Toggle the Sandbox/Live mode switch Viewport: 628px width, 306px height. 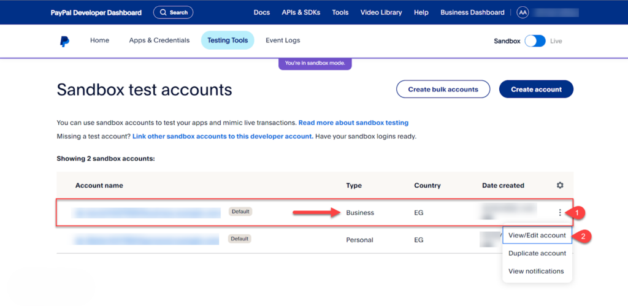[x=535, y=41]
